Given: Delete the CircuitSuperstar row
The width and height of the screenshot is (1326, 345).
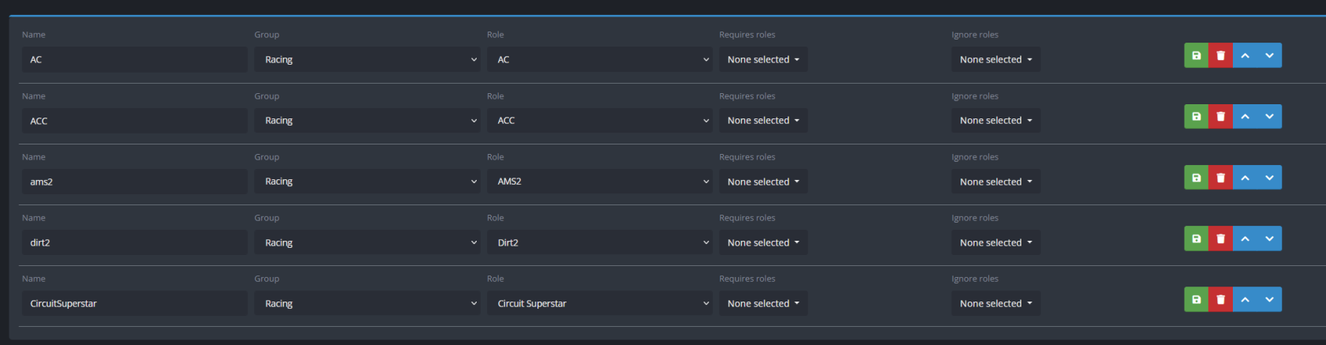Looking at the screenshot, I should (1220, 299).
